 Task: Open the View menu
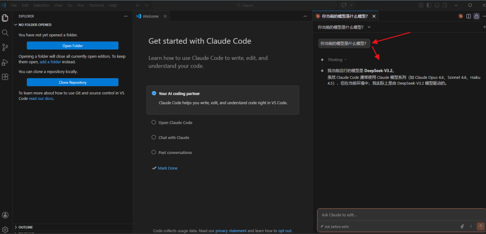coord(58,5)
